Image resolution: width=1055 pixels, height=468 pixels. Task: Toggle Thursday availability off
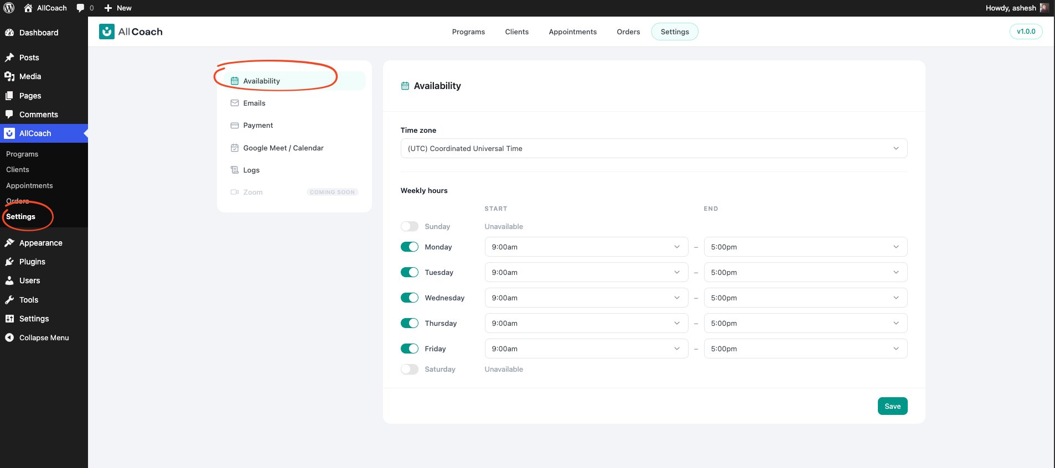410,323
